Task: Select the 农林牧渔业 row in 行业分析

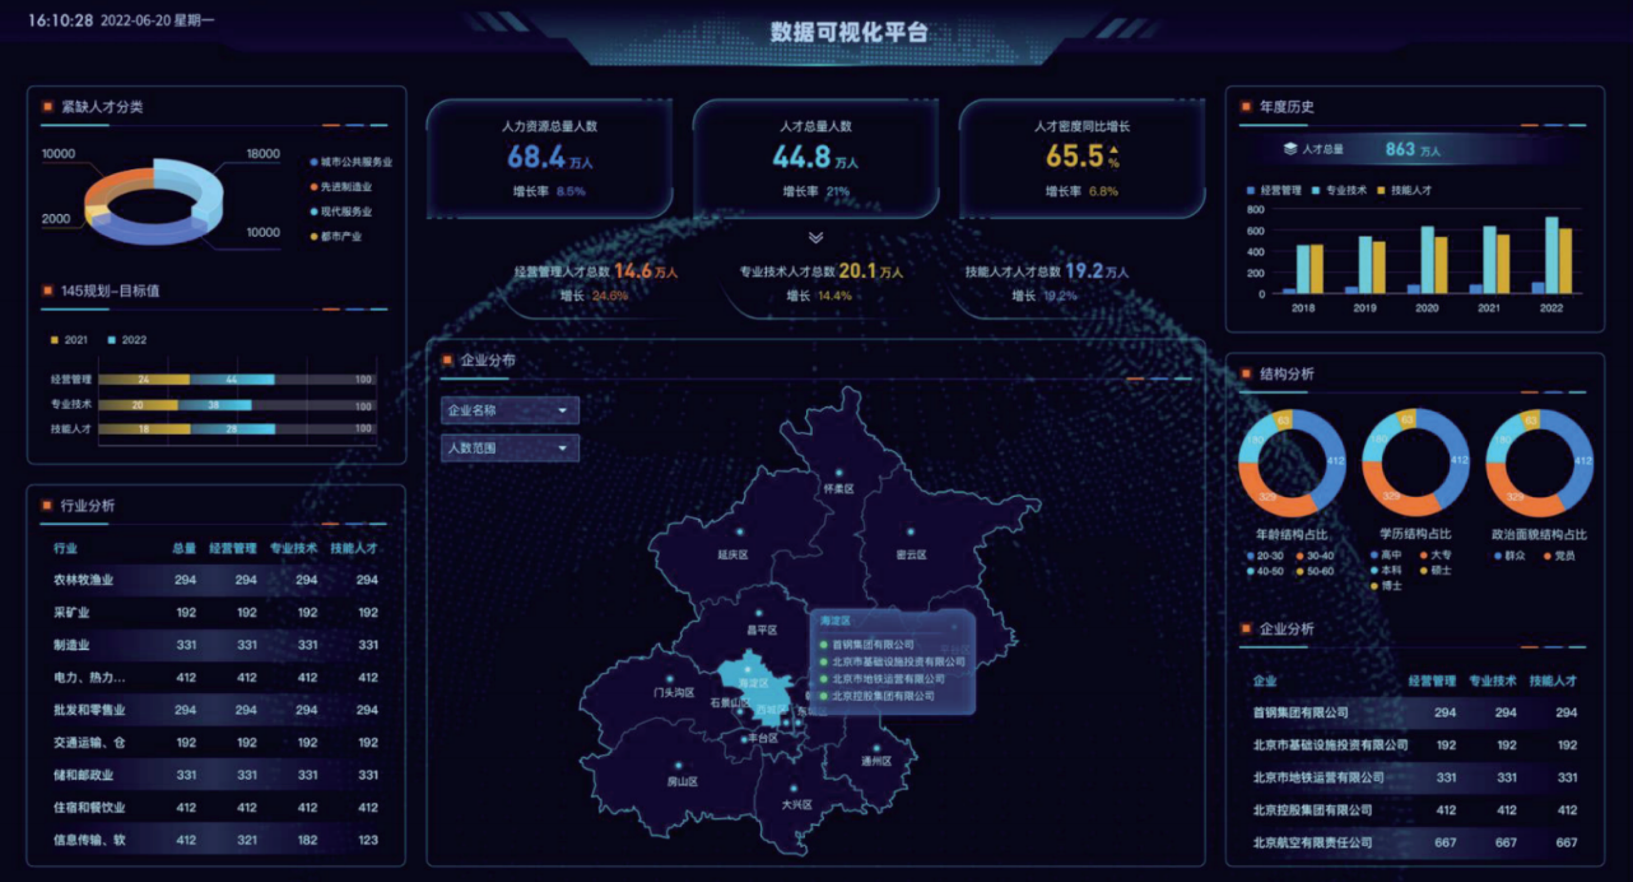Action: click(x=216, y=580)
